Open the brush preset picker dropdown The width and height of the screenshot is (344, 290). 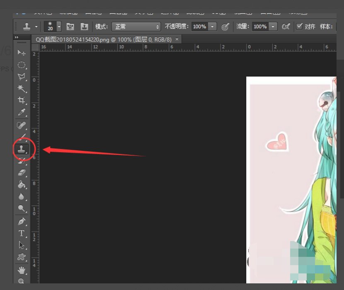(58, 26)
